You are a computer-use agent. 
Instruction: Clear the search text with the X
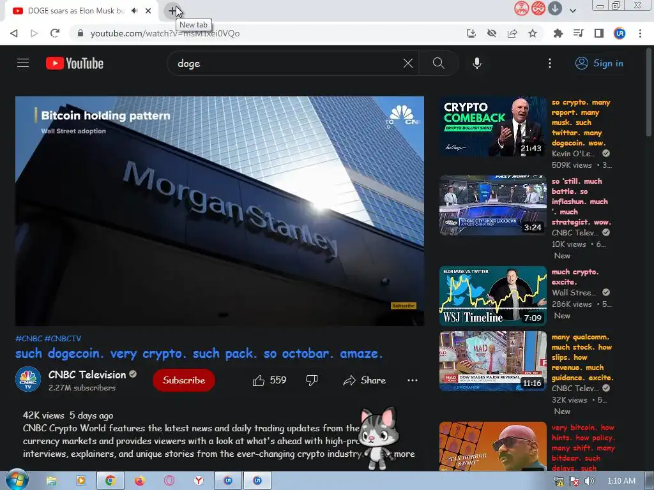408,63
